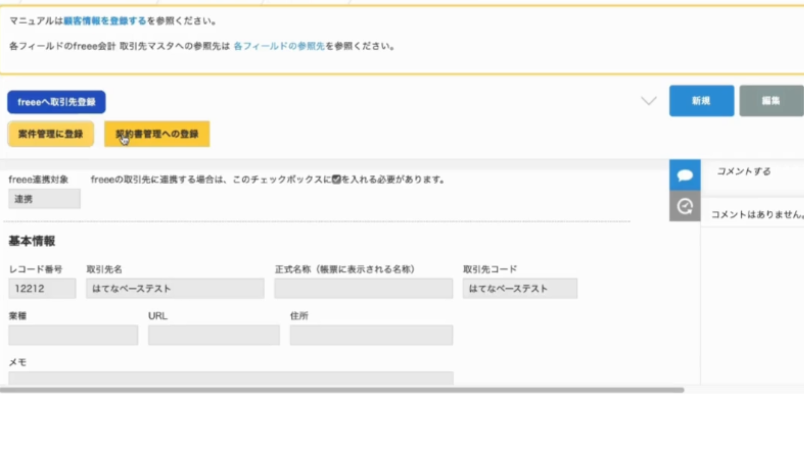Click the URL input field
Screen dimensions: 804x452
214,335
